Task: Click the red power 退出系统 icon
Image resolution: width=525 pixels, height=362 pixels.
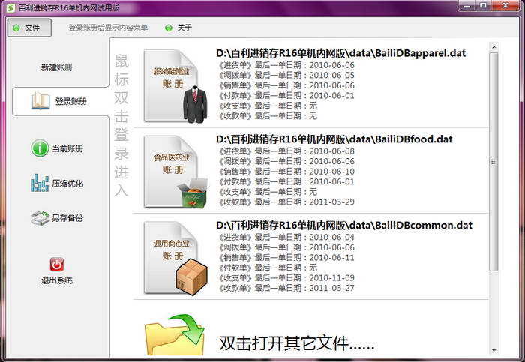Action: pyautogui.click(x=57, y=265)
